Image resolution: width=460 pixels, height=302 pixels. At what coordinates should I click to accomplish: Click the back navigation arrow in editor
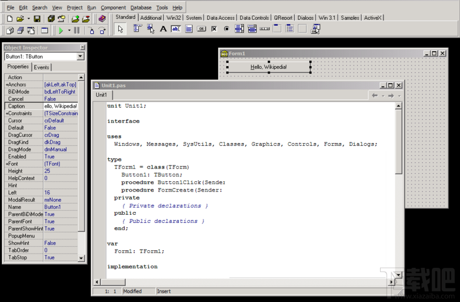click(375, 96)
